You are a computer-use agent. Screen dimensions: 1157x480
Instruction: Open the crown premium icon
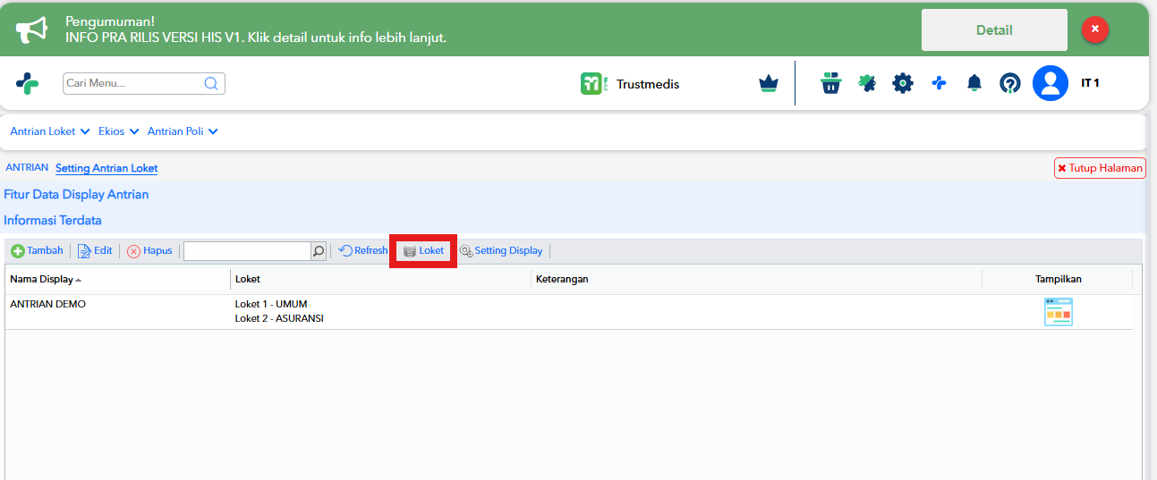[x=769, y=83]
